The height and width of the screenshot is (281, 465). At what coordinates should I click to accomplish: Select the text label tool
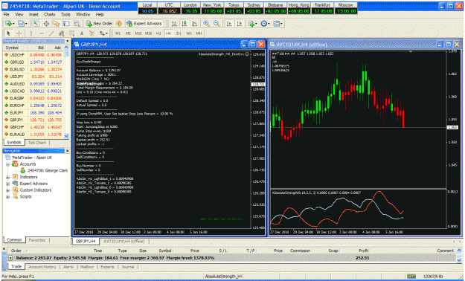click(x=92, y=33)
